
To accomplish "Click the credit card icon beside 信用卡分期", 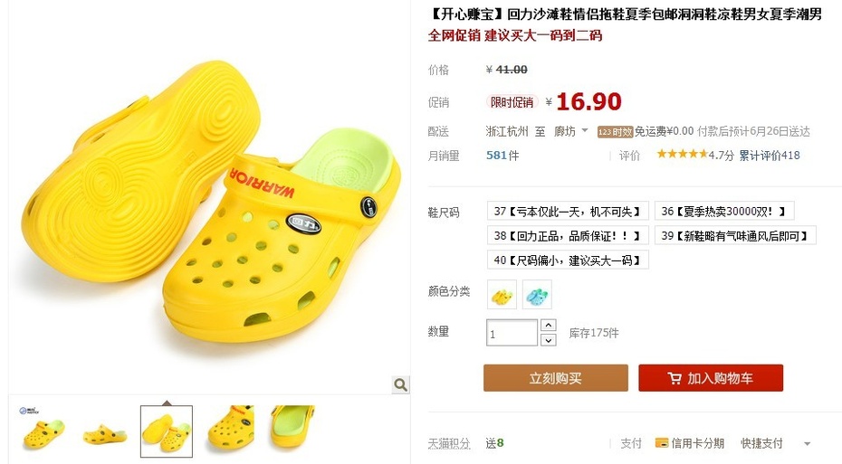I will click(x=662, y=443).
